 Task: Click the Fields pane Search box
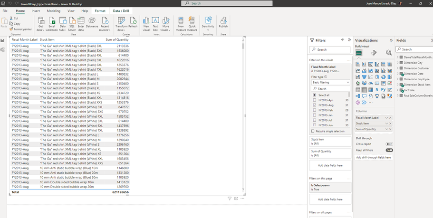414,49
